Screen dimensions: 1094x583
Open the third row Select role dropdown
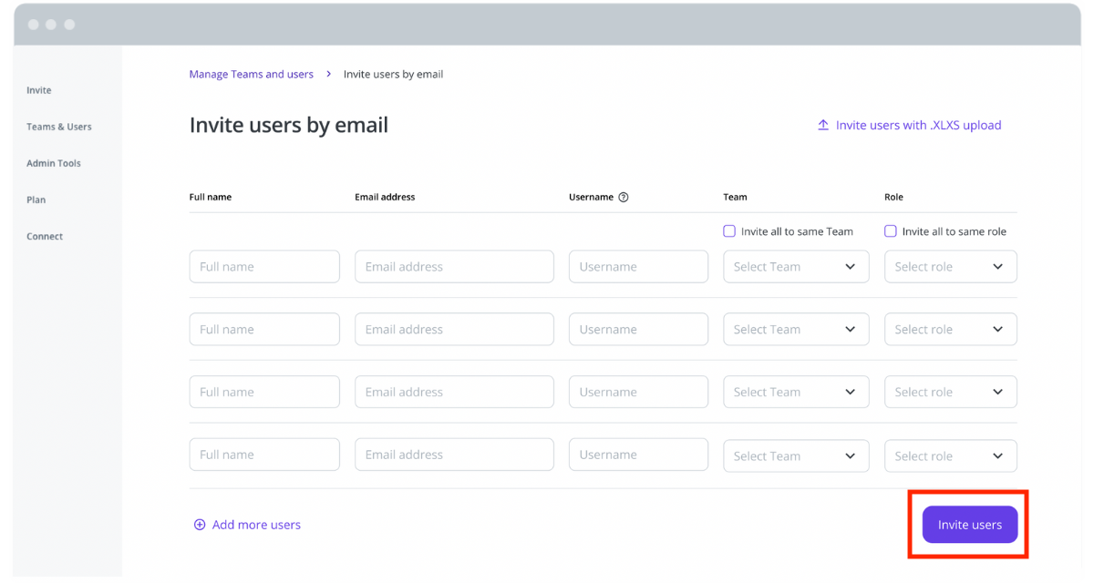point(951,393)
